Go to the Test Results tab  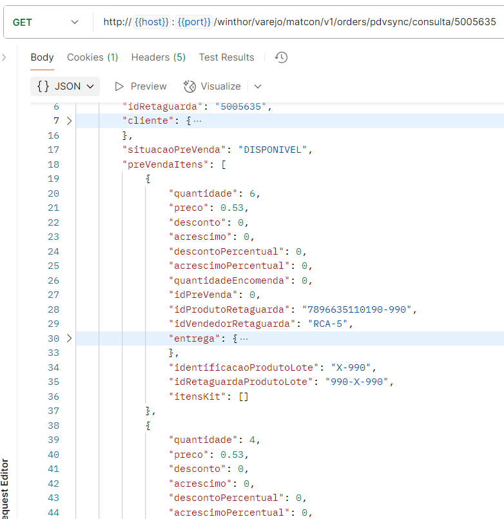pos(226,57)
